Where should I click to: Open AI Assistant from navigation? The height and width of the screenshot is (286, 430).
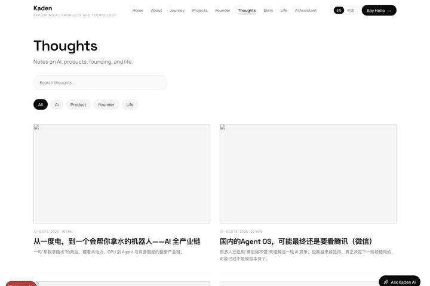pyautogui.click(x=306, y=10)
